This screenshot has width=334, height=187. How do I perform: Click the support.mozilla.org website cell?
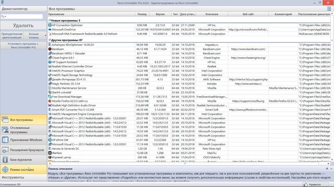click(248, 101)
